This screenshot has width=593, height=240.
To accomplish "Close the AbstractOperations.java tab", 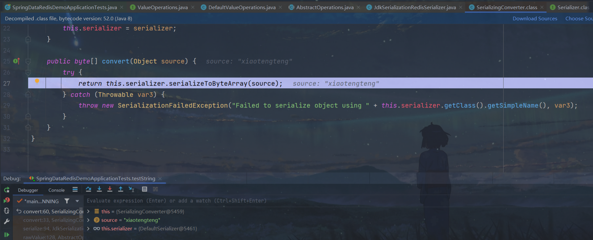I will (358, 7).
